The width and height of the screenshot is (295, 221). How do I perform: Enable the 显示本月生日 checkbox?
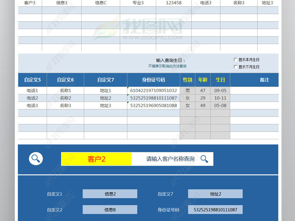235,59
